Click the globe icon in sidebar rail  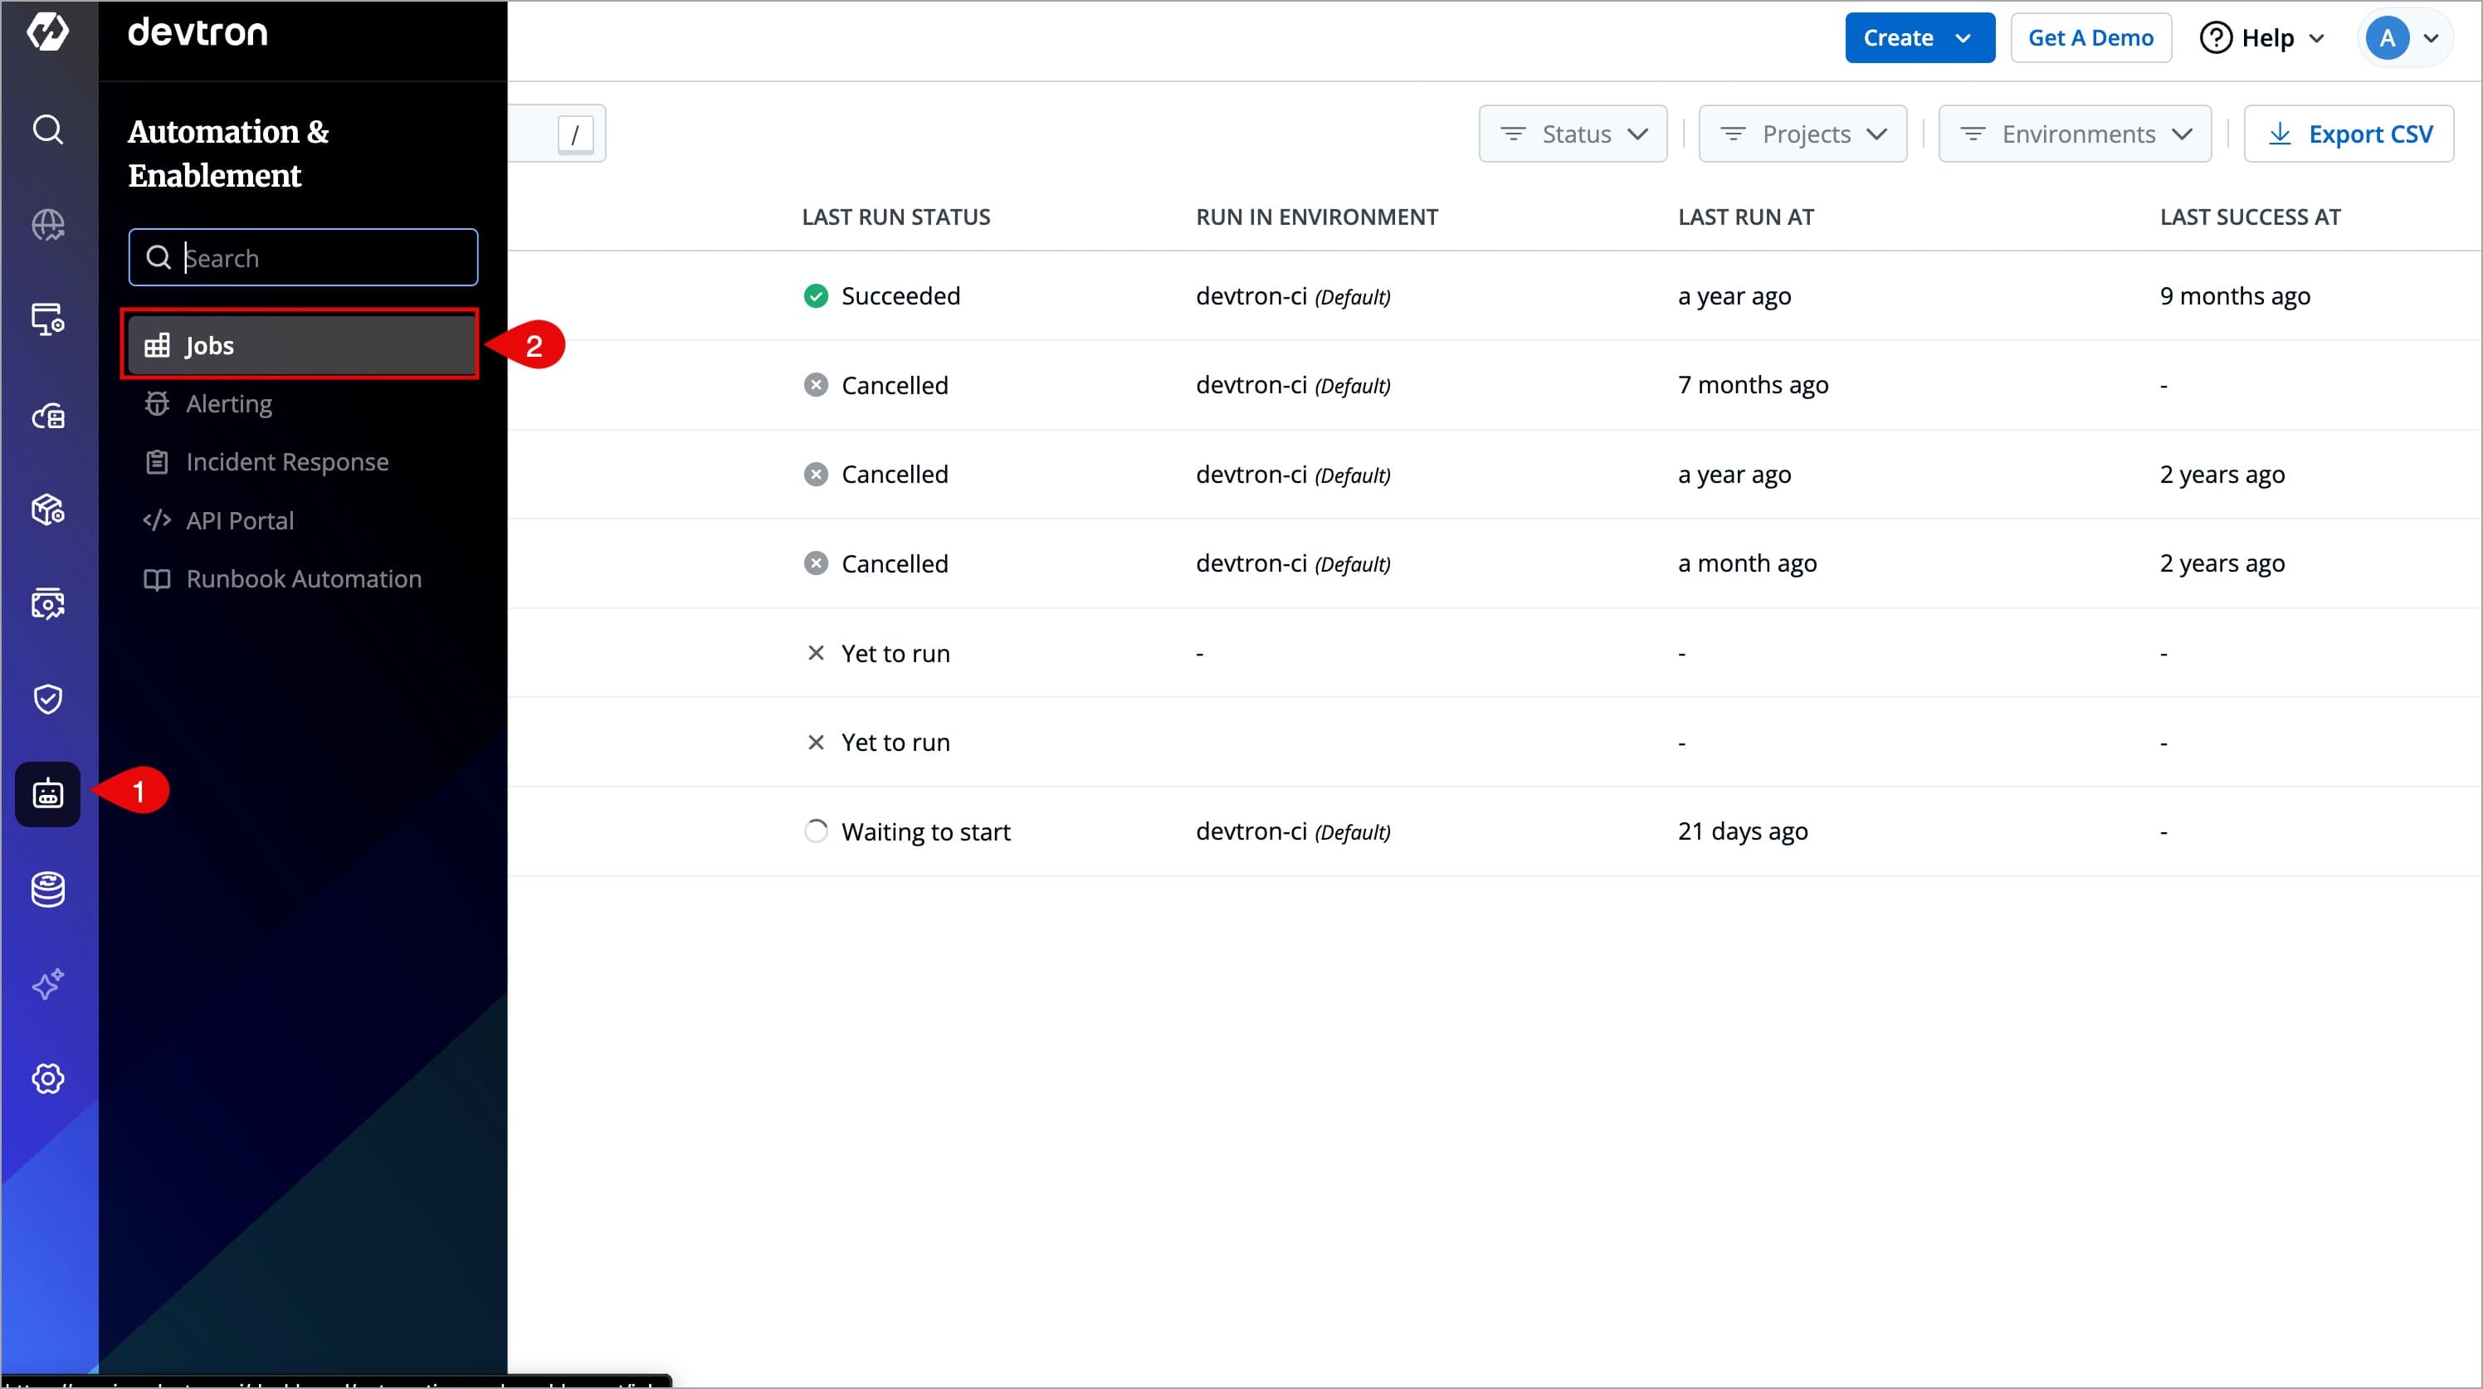(47, 225)
